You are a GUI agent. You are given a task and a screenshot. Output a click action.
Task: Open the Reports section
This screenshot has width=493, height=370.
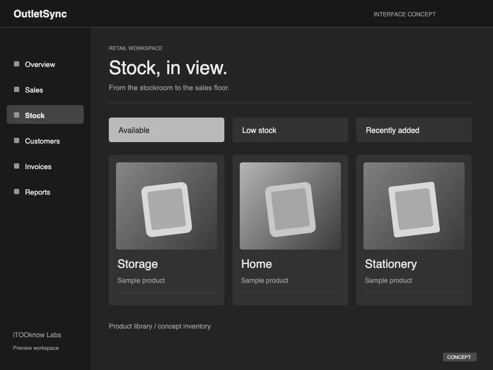coord(45,192)
